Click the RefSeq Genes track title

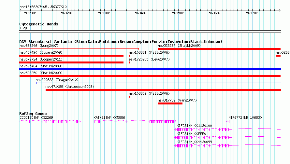coord(33,114)
